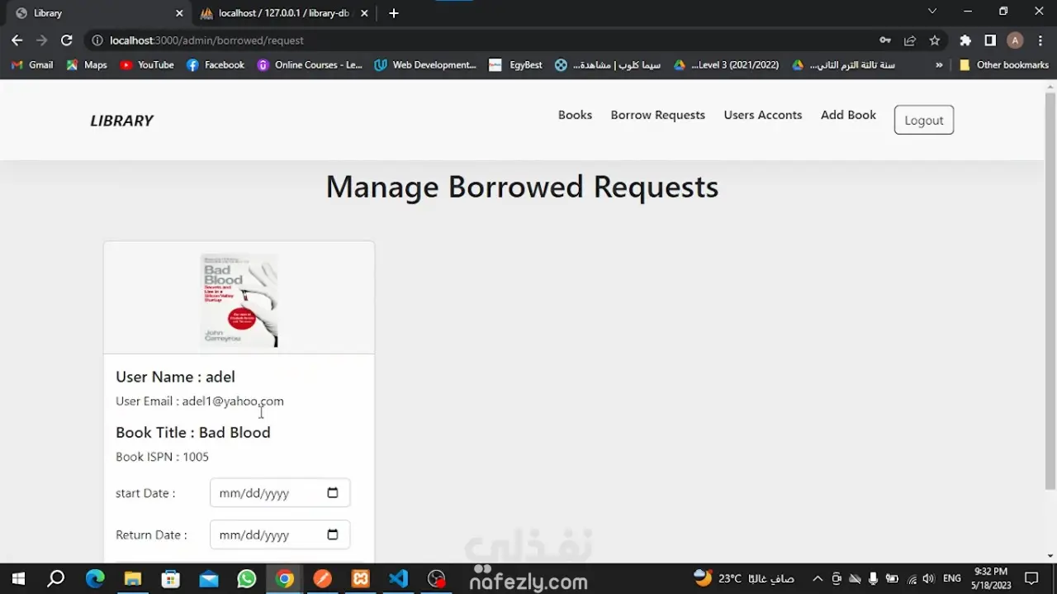Click the start Date input field
This screenshot has width=1057, height=594.
[280, 493]
